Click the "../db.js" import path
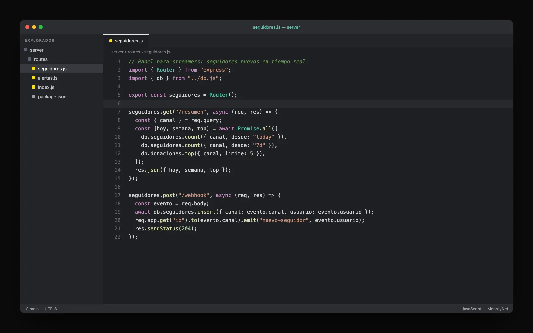 [203, 78]
